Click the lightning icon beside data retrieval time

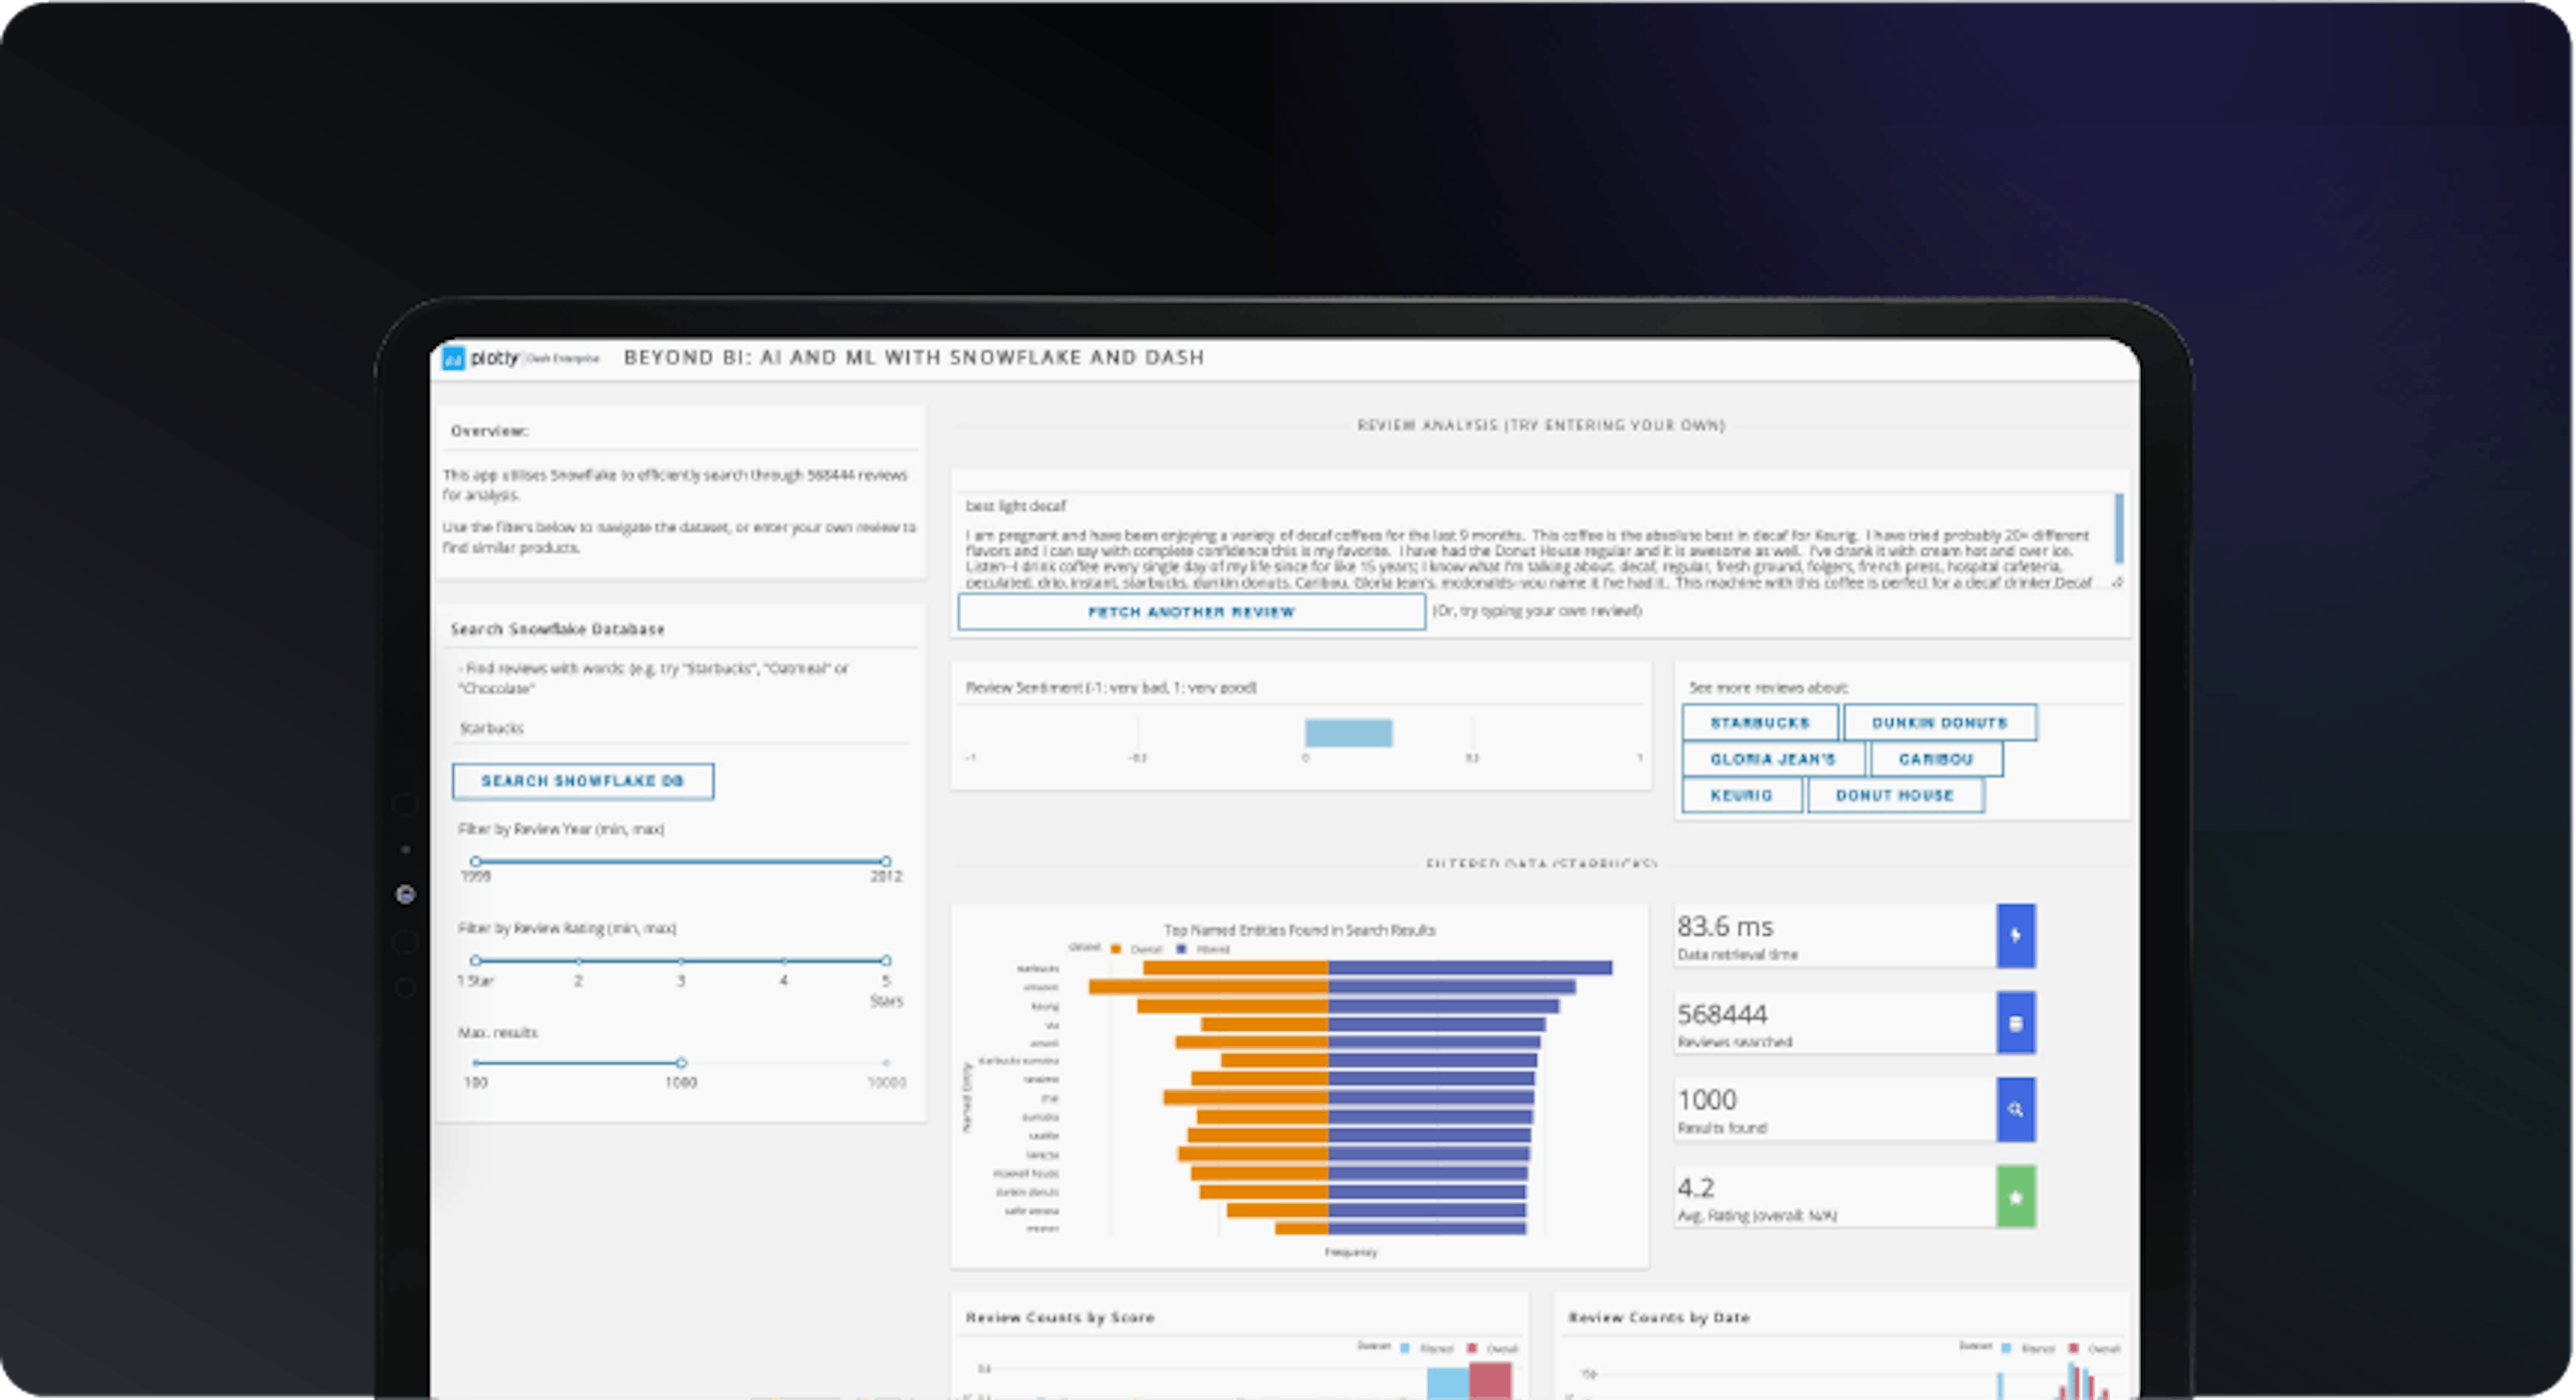coord(2015,936)
